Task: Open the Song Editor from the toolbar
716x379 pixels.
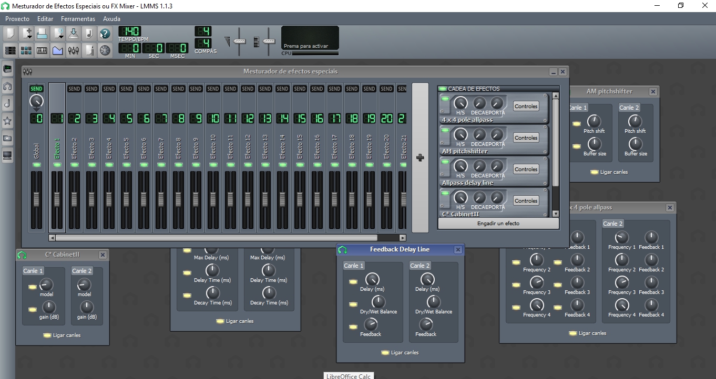Action: (x=10, y=50)
